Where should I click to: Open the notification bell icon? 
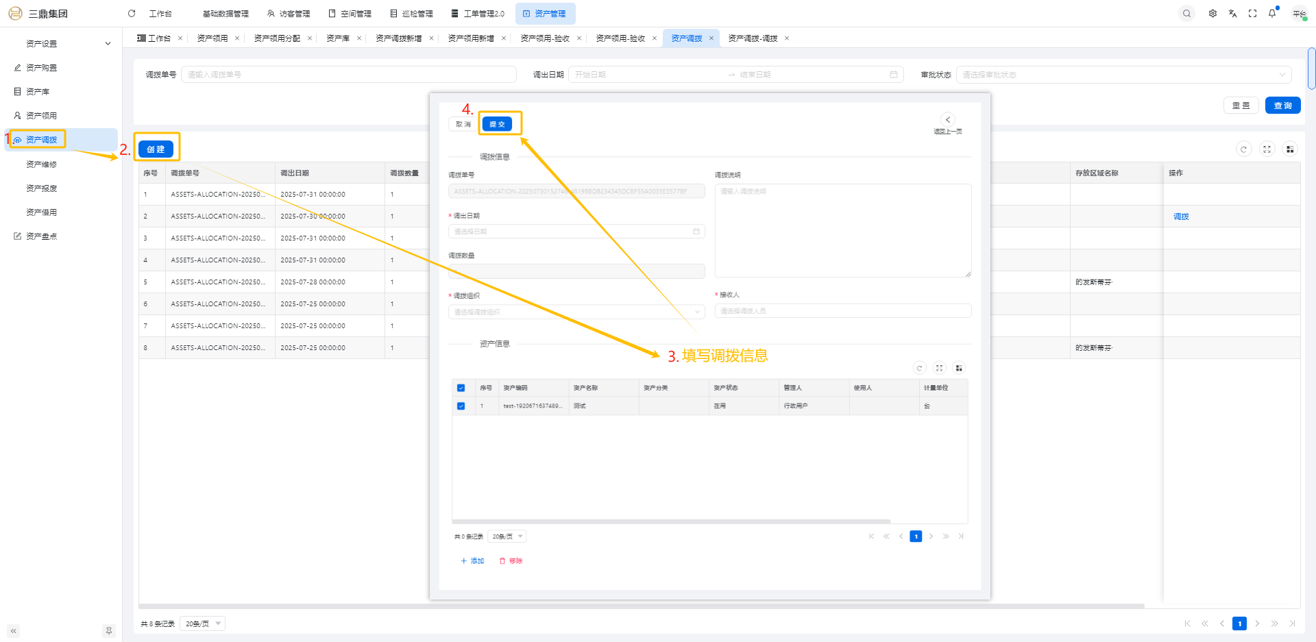pos(1272,14)
